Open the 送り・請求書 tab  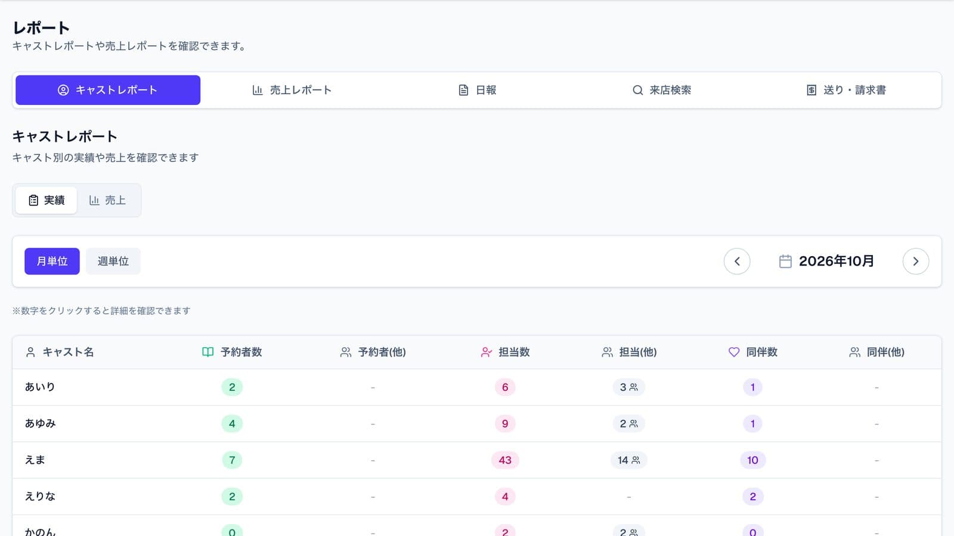coord(846,90)
